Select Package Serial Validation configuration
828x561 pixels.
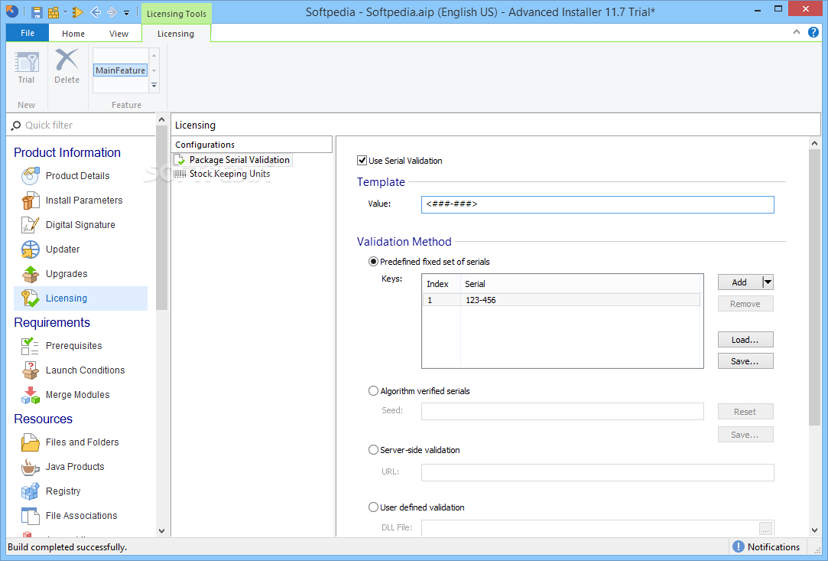coord(233,160)
